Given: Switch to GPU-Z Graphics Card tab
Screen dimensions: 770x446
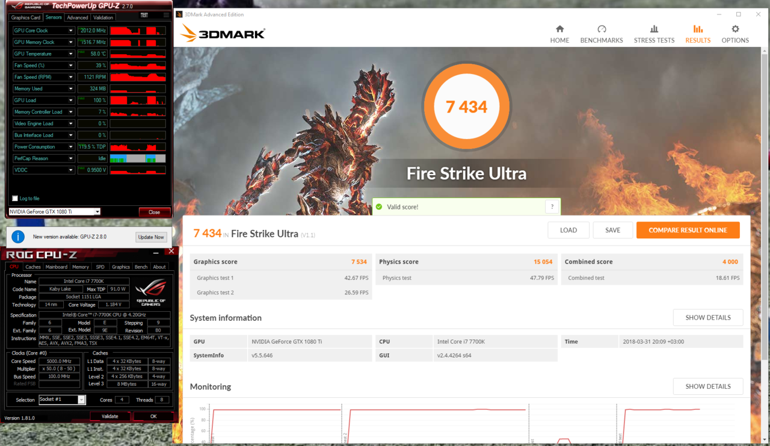Looking at the screenshot, I should coord(26,17).
